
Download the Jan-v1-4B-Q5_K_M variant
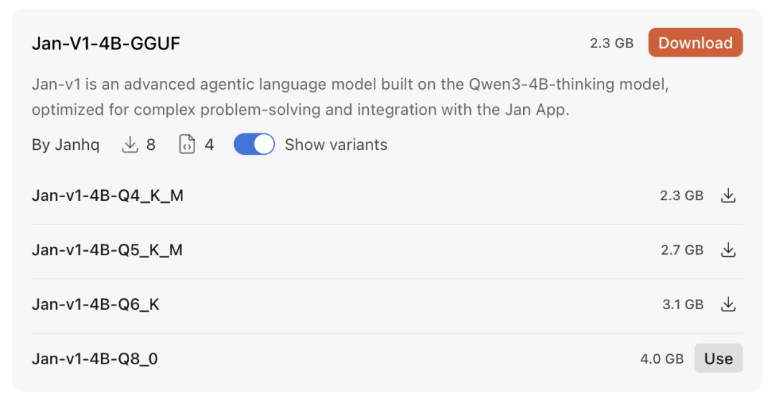[x=728, y=250]
